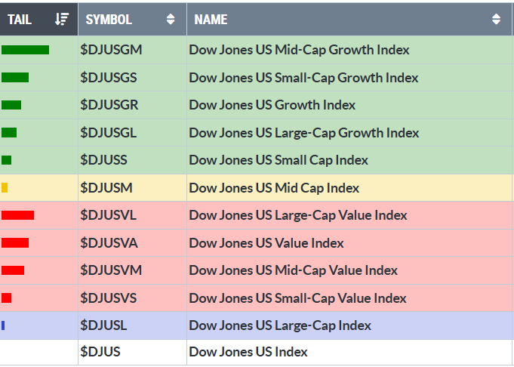Sort table by TAIL column icon

coord(62,20)
